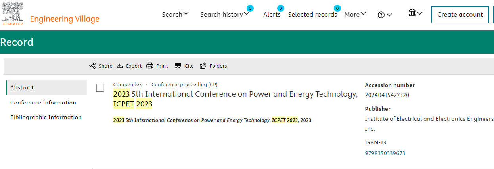Expand the Search dropdown menu
Viewport: 494px width, 169px height.
(175, 14)
